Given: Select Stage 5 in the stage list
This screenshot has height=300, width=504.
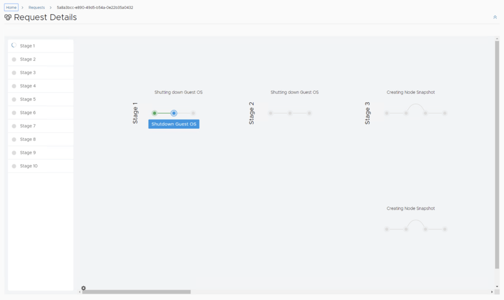Looking at the screenshot, I should 28,99.
